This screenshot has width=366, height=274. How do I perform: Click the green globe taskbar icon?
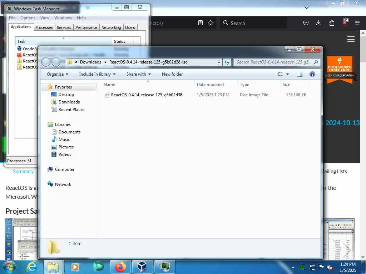click(98, 267)
